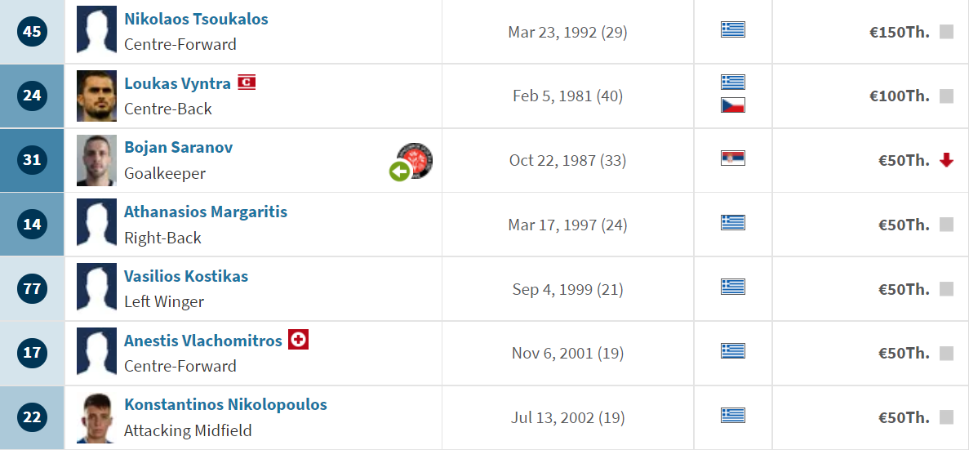969x450 pixels.
Task: Click shirt number 17 badge
Action: 32,353
